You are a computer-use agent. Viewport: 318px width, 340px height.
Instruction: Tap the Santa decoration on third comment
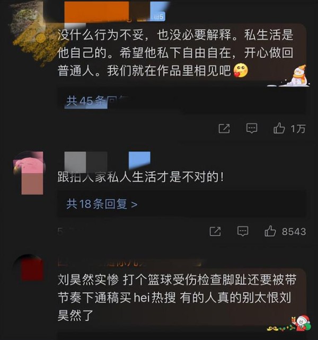click(302, 324)
